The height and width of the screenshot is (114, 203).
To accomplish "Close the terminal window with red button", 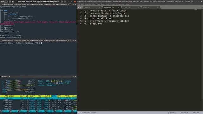I will (x=75, y=2).
